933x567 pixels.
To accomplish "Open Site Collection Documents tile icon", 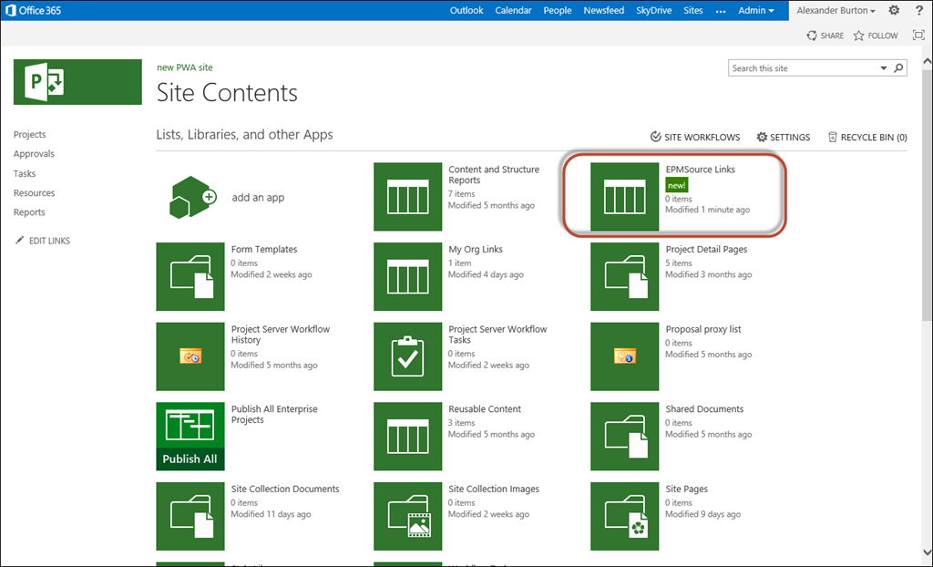I will coord(190,516).
